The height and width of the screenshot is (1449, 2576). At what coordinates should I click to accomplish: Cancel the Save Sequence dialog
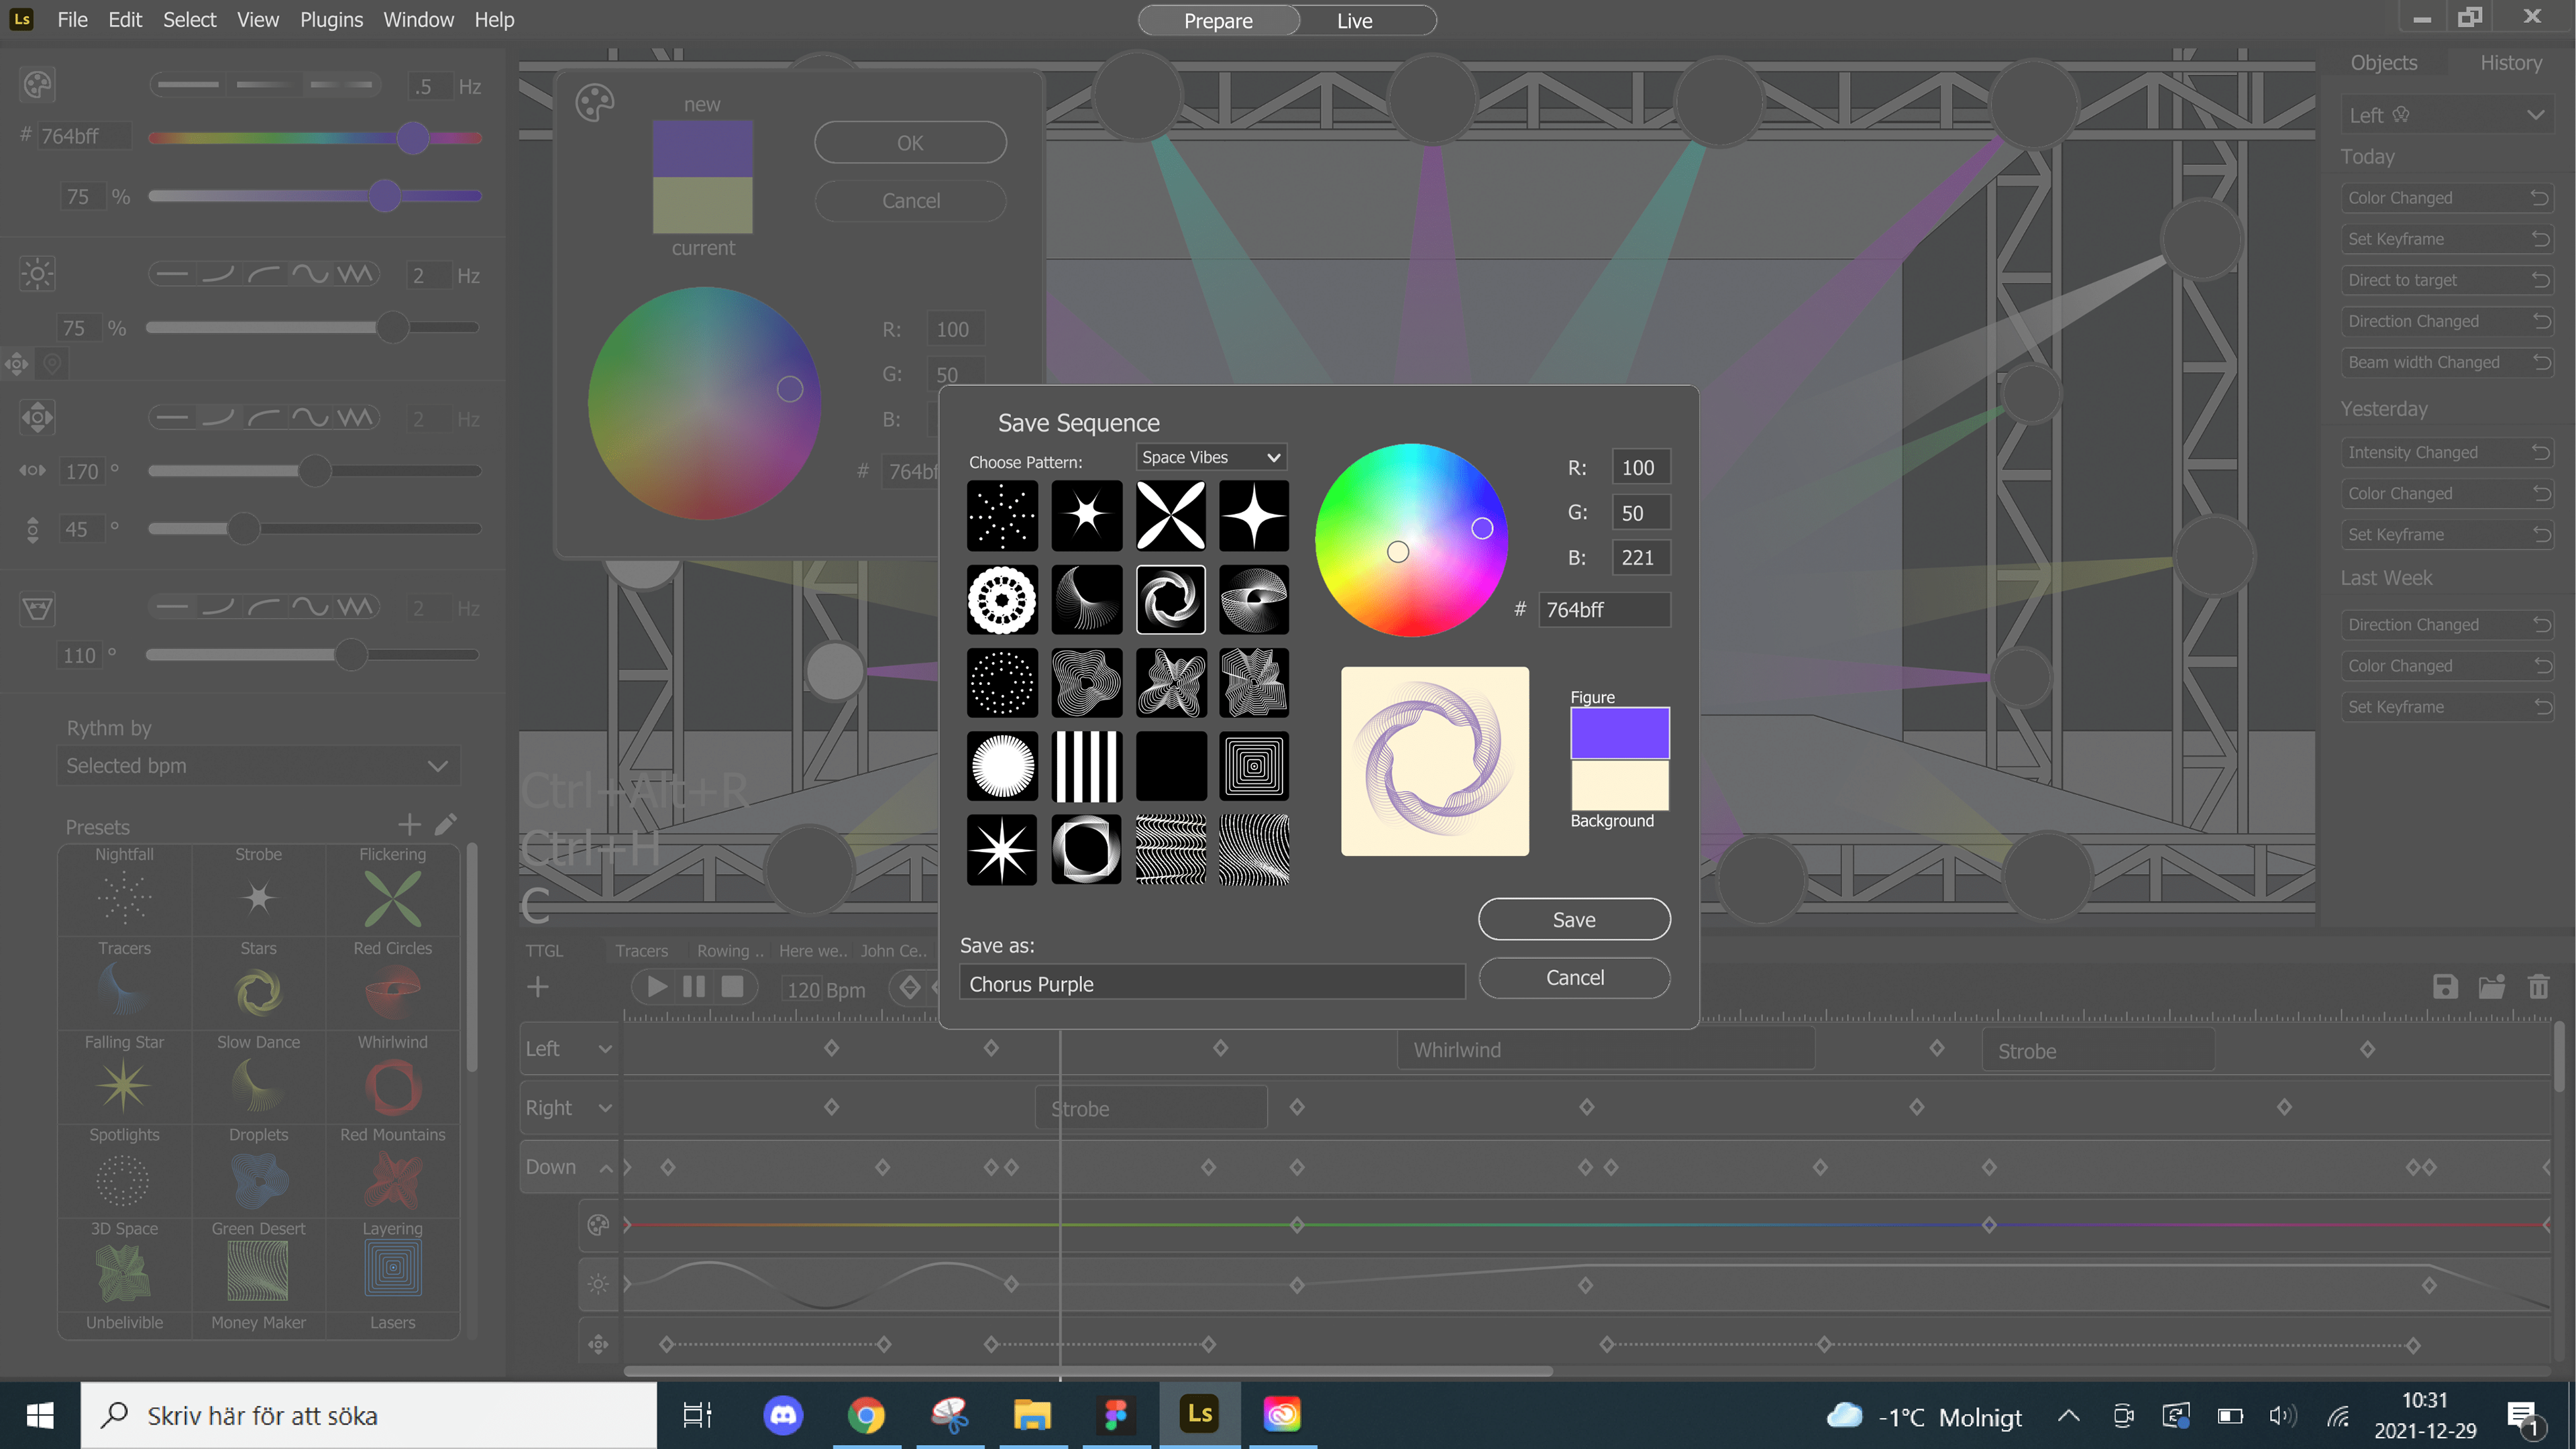1574,977
